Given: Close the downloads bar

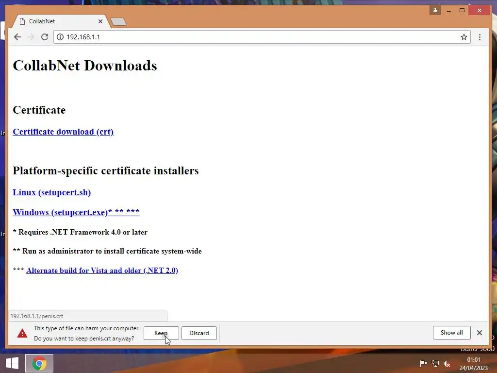Looking at the screenshot, I should [479, 333].
